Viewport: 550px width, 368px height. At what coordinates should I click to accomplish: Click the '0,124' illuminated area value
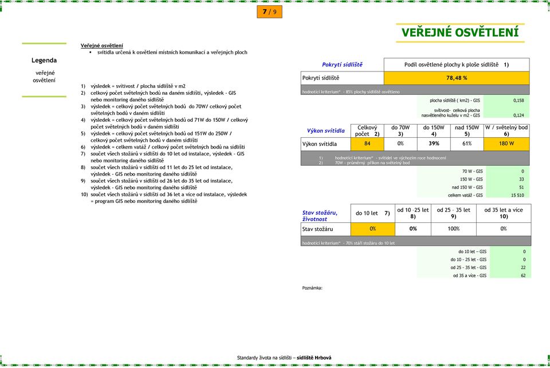[x=518, y=115]
